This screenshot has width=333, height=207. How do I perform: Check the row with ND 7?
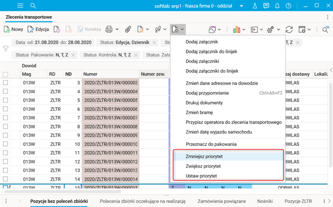[x=6, y=117]
